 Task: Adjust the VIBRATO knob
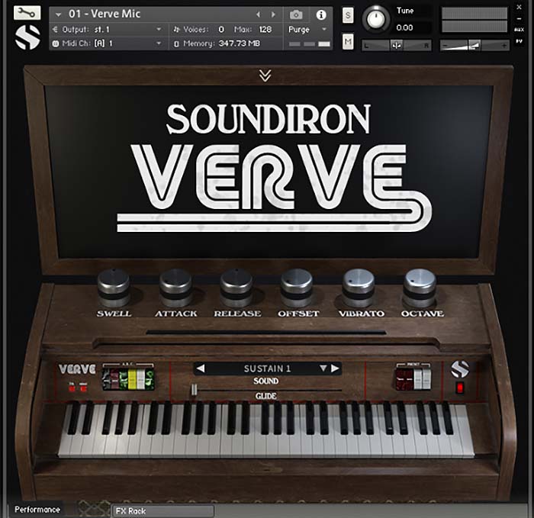point(359,288)
